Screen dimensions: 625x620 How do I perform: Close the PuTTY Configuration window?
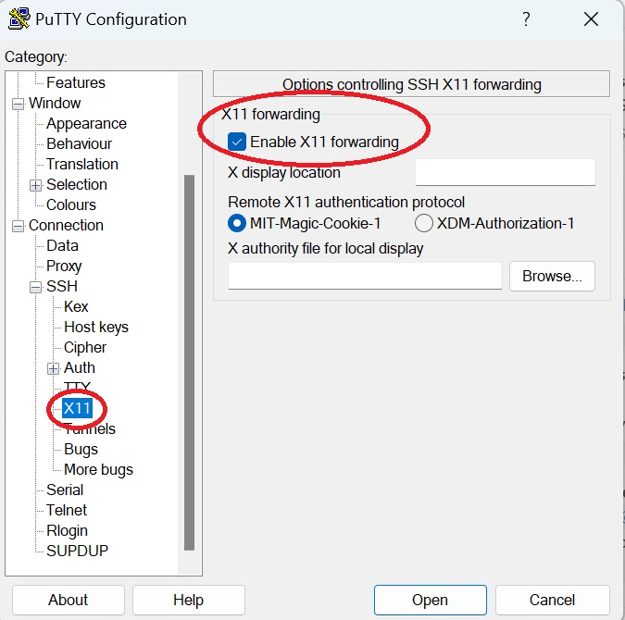[x=591, y=19]
